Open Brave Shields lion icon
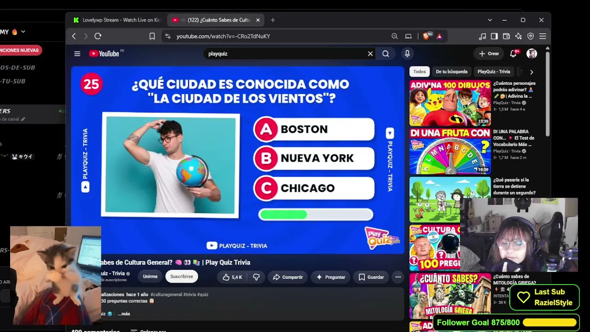Viewport: 590px width, 332px height. pyautogui.click(x=427, y=36)
